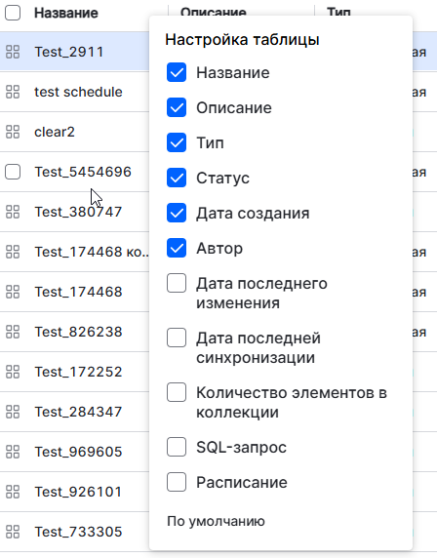Viewport: 437px width, 558px height.
Task: Open the Test_733305 row name
Action: pyautogui.click(x=78, y=532)
